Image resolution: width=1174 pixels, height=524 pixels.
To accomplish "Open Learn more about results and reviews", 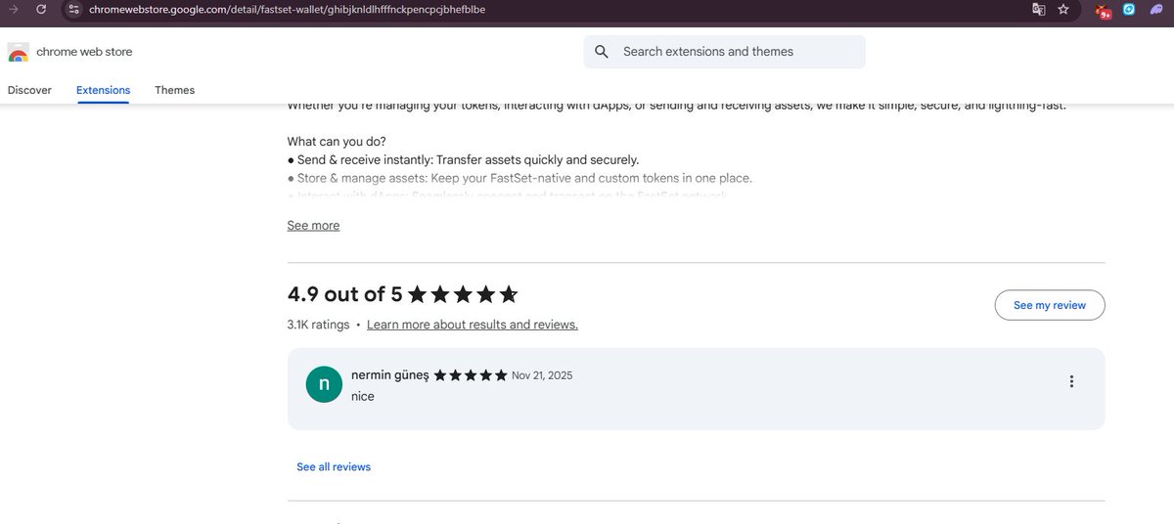I will 473,325.
